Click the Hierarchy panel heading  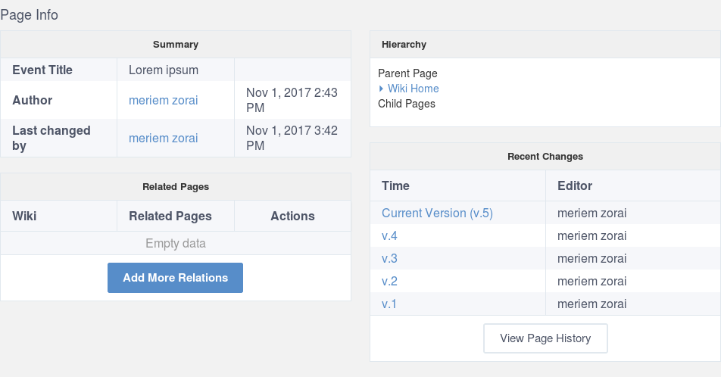(x=404, y=45)
